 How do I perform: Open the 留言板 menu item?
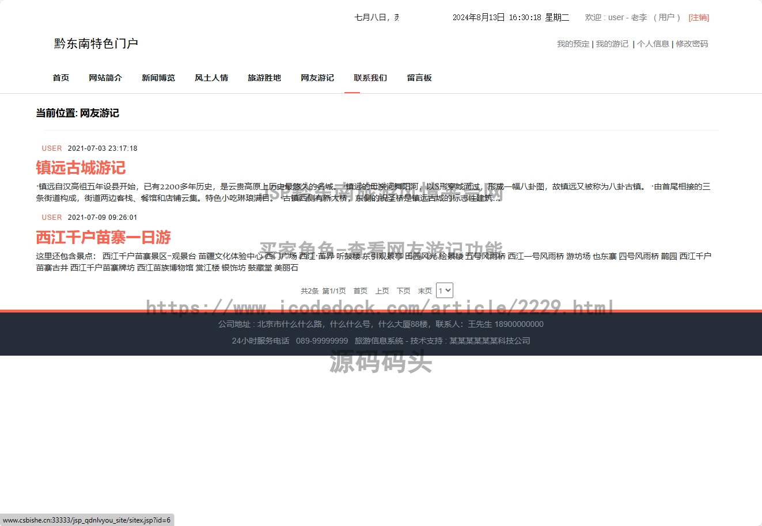click(x=419, y=78)
